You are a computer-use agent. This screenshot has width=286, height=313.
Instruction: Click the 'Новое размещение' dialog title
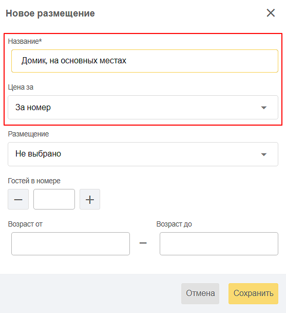(x=50, y=13)
